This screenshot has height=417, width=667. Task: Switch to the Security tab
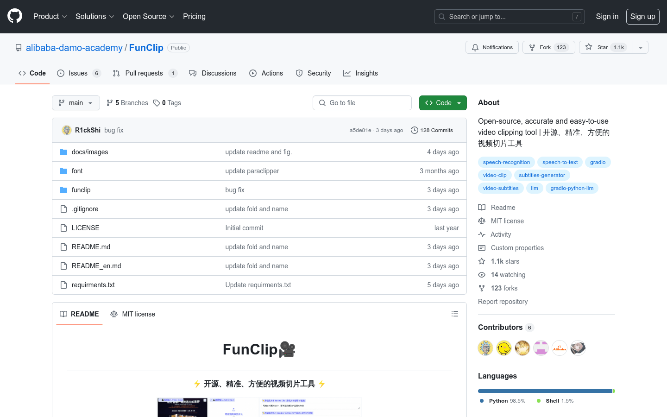313,73
